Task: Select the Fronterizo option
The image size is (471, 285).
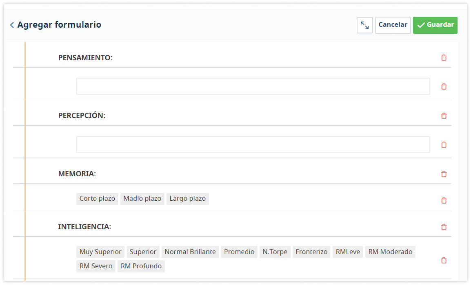Action: click(x=311, y=252)
